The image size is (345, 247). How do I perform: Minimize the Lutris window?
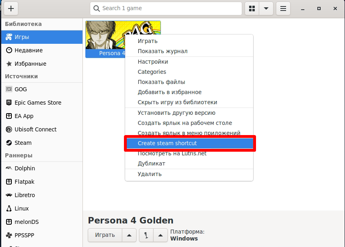click(x=303, y=9)
